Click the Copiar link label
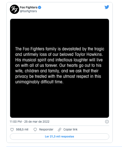The height and width of the screenshot is (147, 122). coord(70,130)
